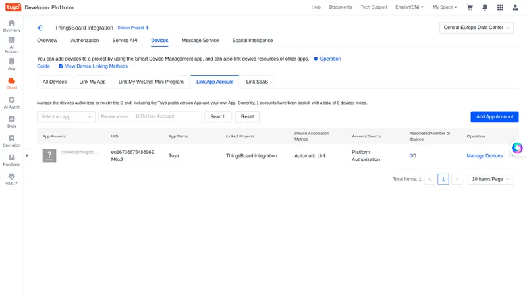Select the Link SaaS sub-tab
Image resolution: width=527 pixels, height=296 pixels.
(257, 82)
